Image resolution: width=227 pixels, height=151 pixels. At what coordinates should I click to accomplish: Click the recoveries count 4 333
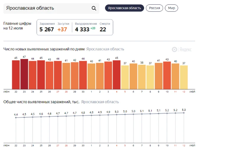click(82, 29)
